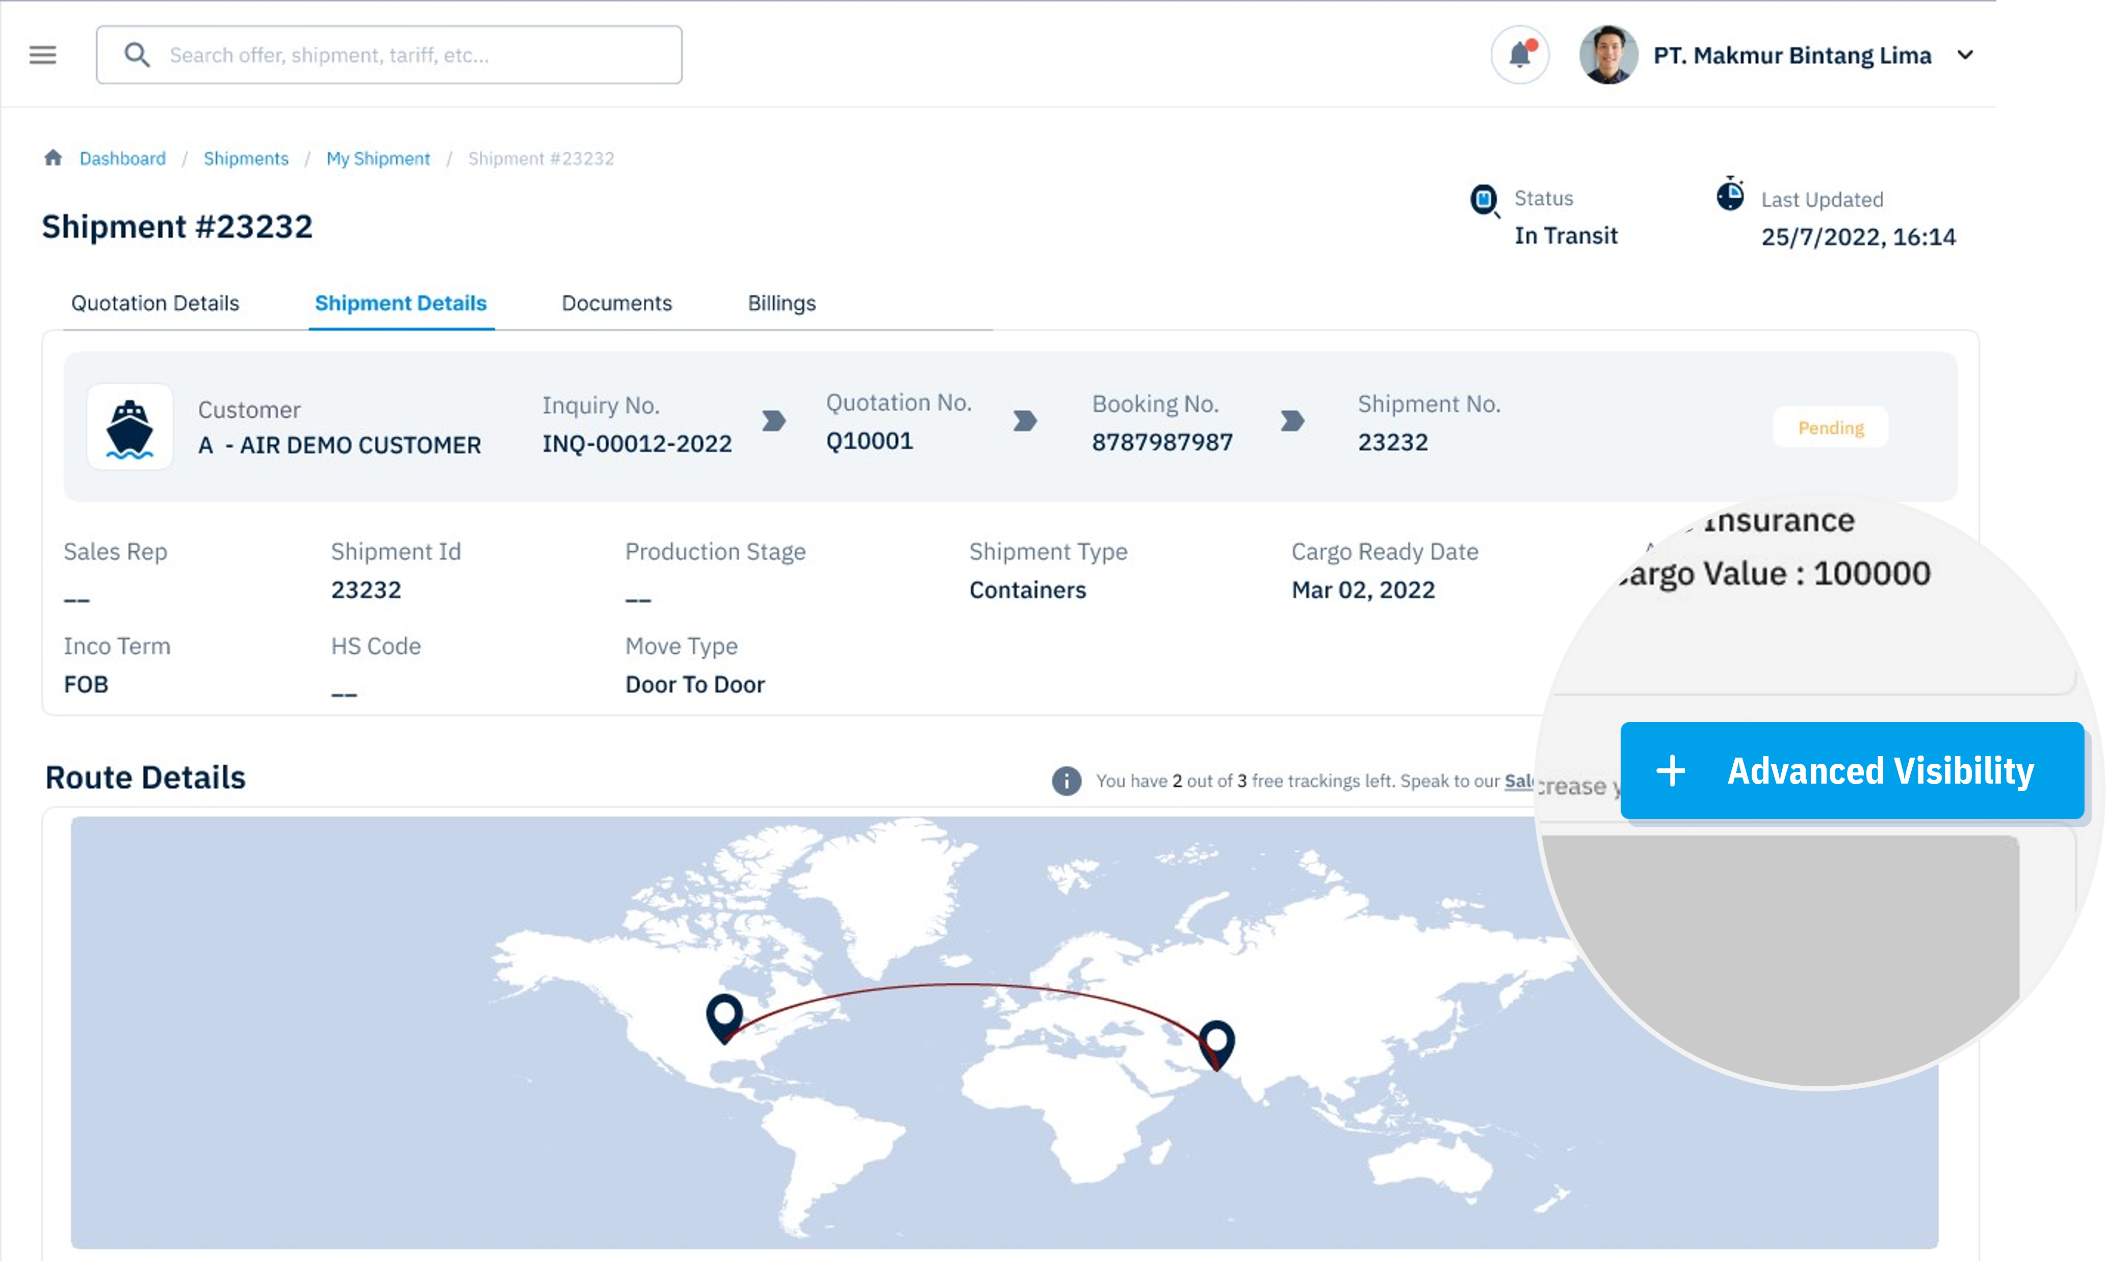Image resolution: width=2106 pixels, height=1261 pixels.
Task: Click the Pending status badge
Action: 1831,427
